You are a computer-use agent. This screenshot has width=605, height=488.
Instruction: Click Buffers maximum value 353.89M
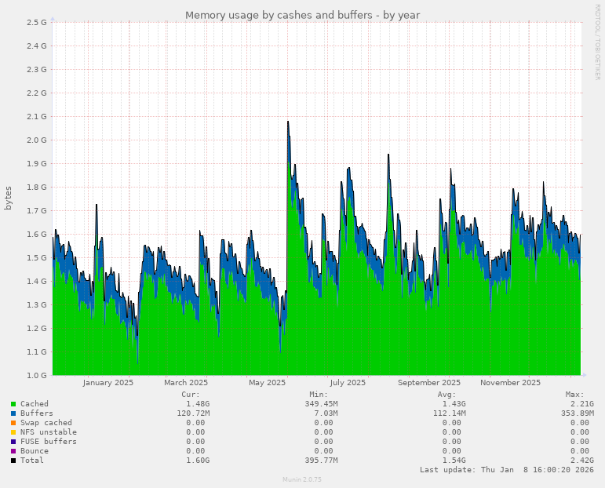(578, 413)
